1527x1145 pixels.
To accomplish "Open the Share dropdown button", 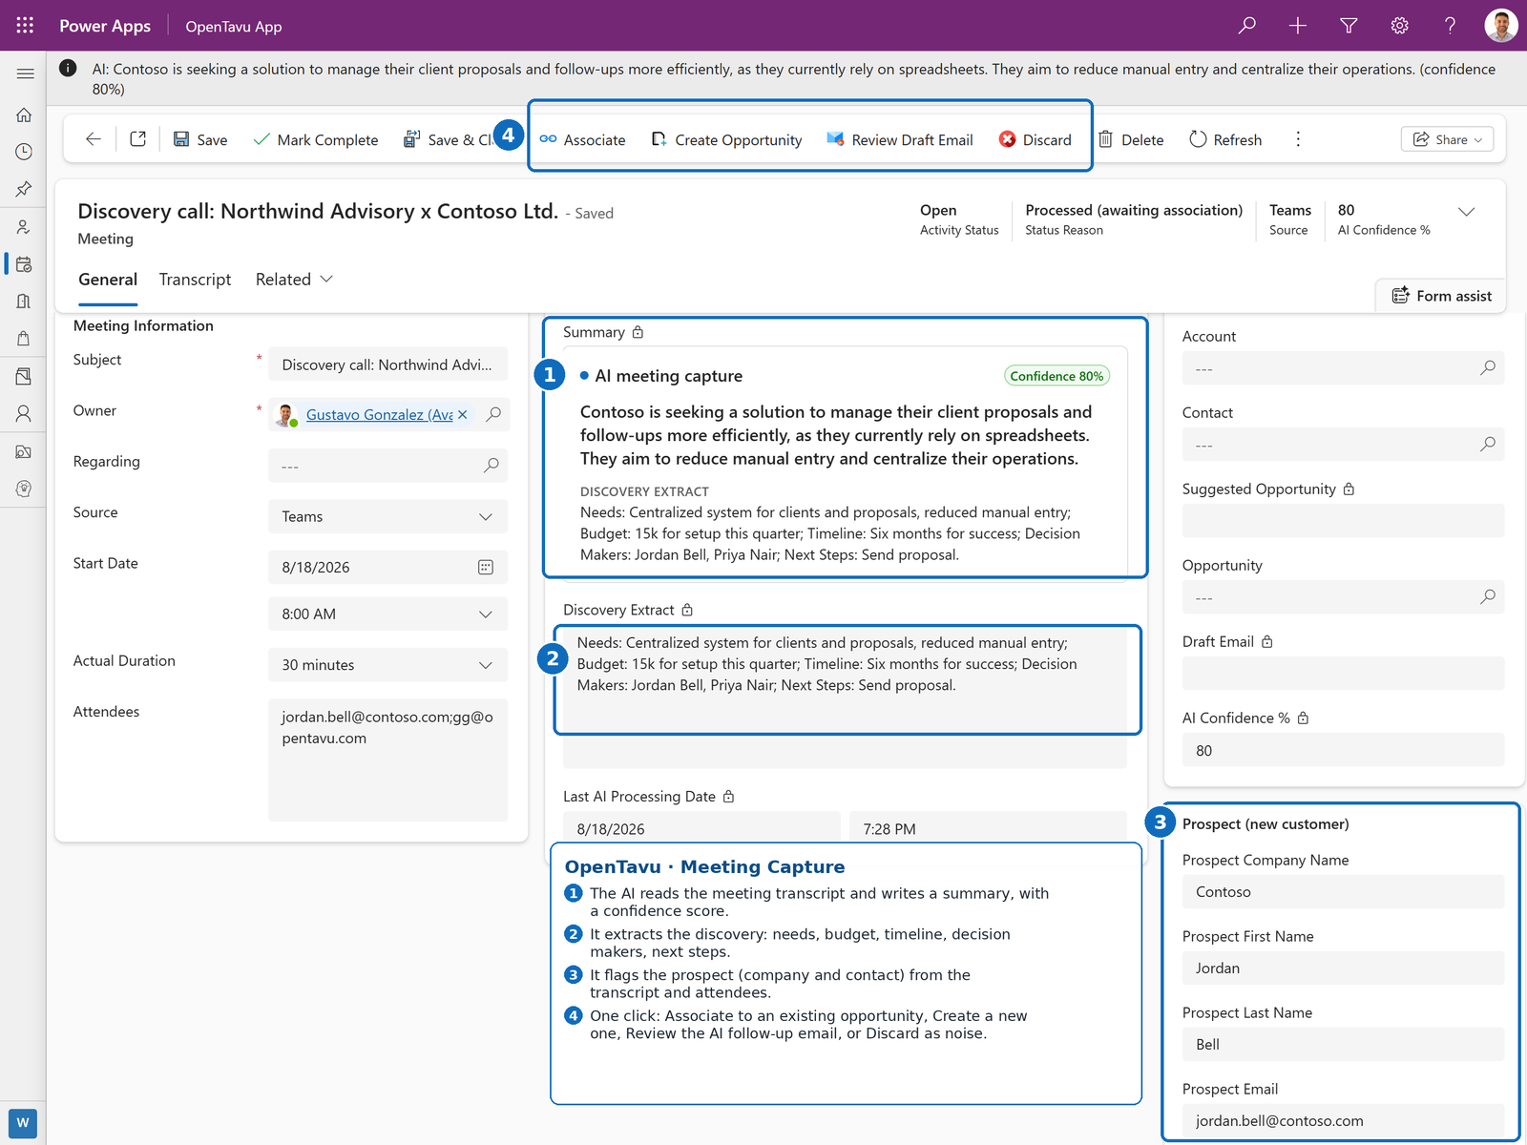I will click(x=1447, y=139).
